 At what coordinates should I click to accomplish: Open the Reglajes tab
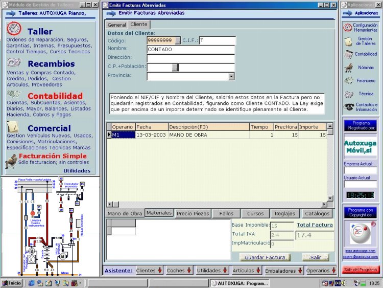(285, 213)
